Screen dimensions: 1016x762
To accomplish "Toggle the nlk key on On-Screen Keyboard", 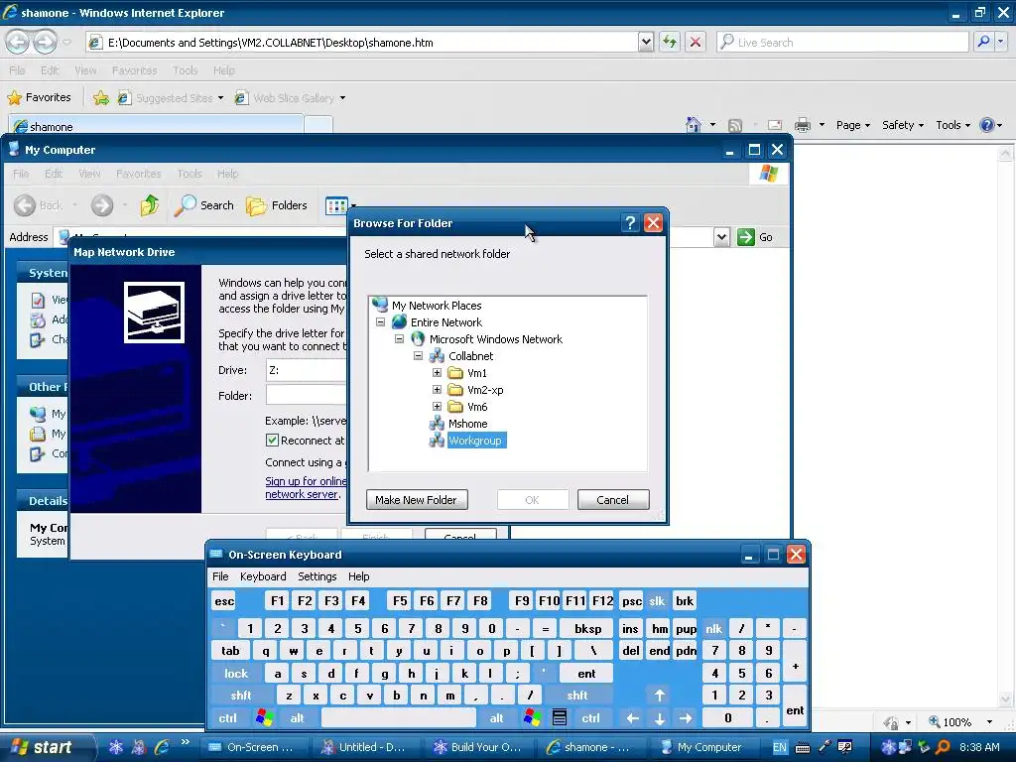I will [714, 628].
